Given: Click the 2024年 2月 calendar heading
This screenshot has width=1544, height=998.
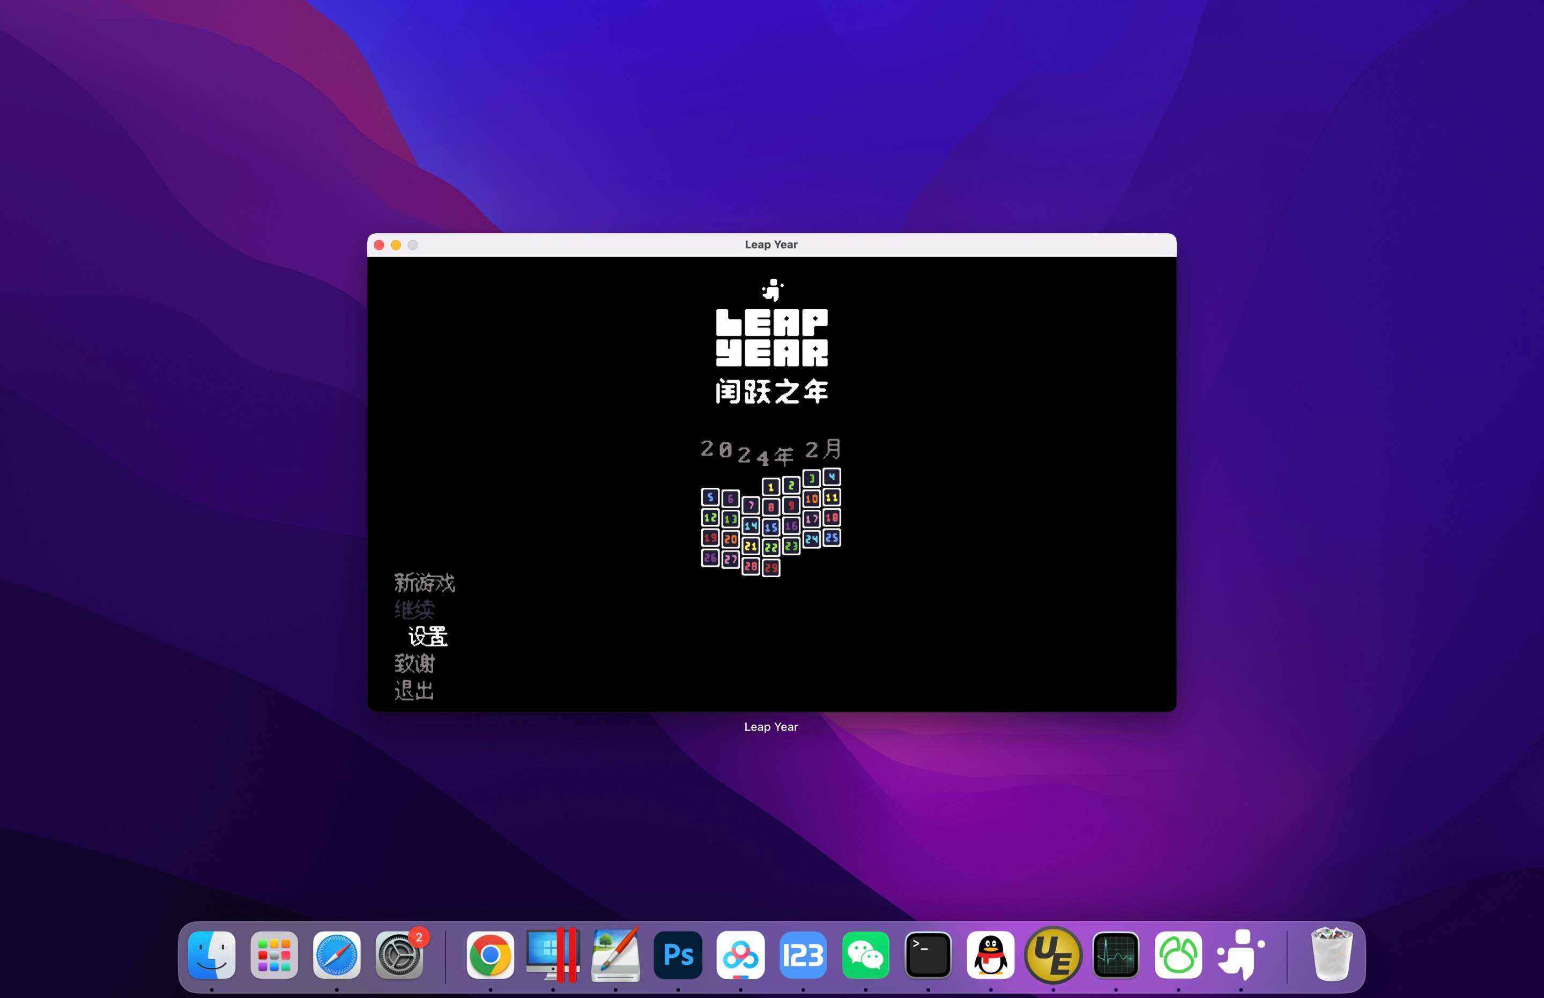Looking at the screenshot, I should coord(771,452).
